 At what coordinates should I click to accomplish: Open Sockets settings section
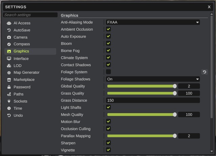[30, 101]
